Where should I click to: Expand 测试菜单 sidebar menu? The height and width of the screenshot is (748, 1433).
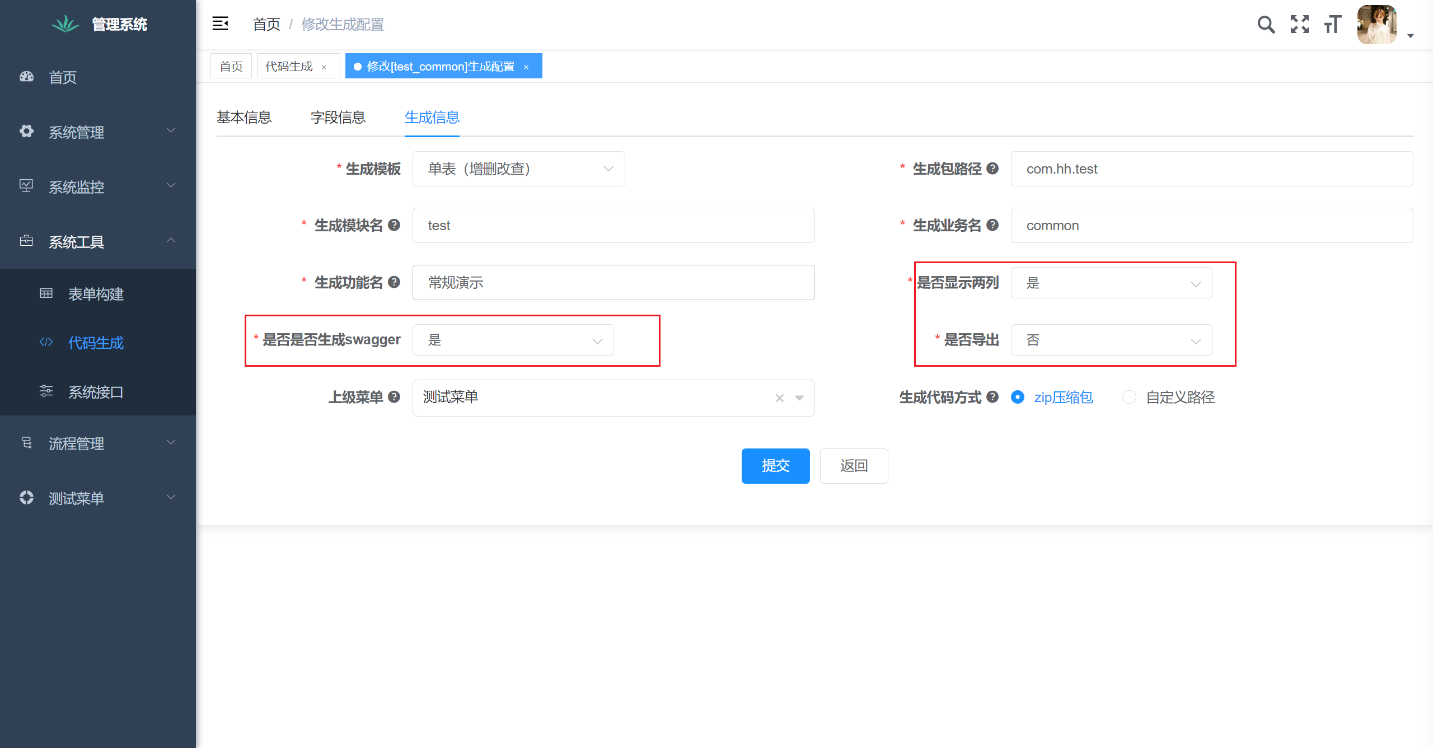click(x=98, y=498)
